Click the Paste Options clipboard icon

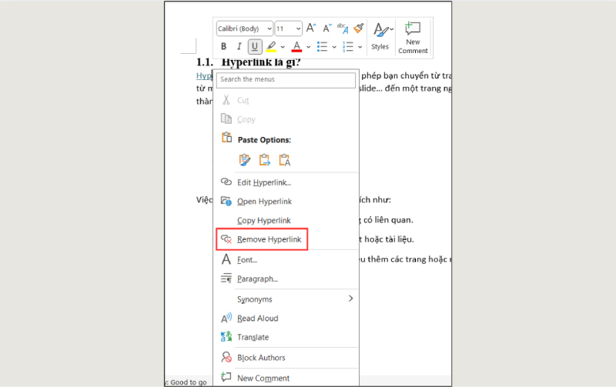(226, 138)
